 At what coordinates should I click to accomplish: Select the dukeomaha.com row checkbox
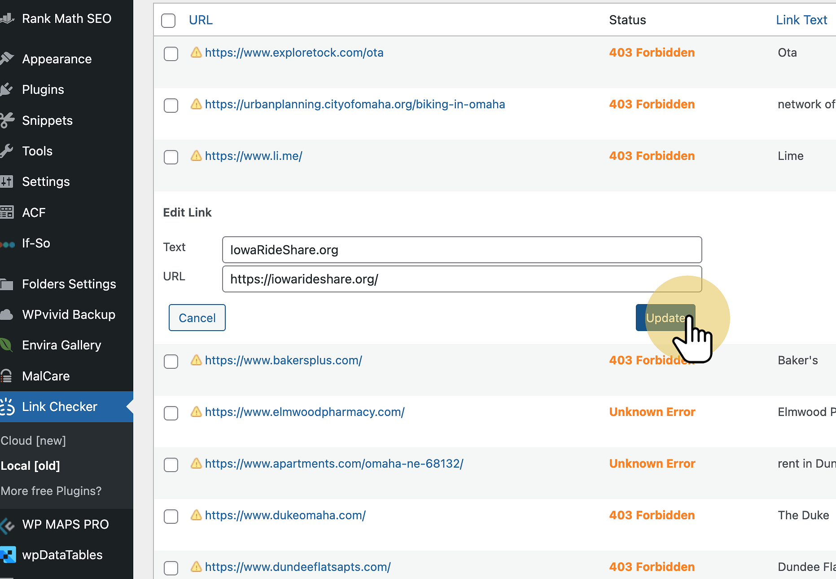click(171, 517)
